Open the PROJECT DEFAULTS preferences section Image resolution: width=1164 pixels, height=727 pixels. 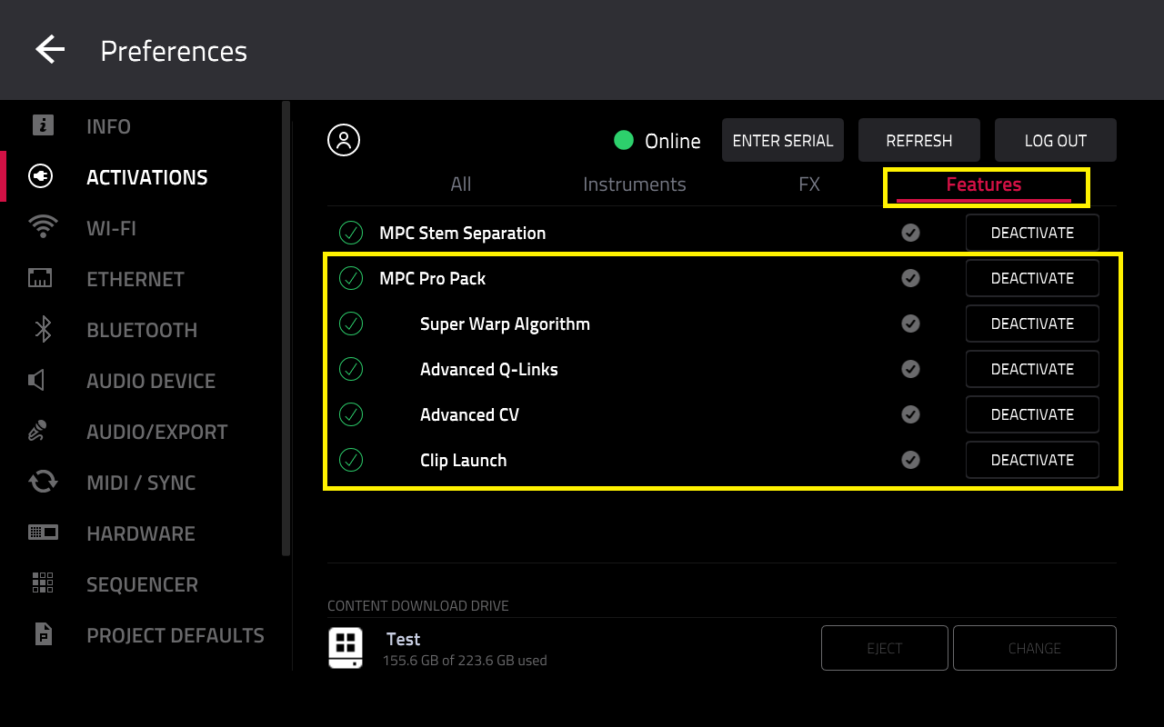pyautogui.click(x=176, y=635)
